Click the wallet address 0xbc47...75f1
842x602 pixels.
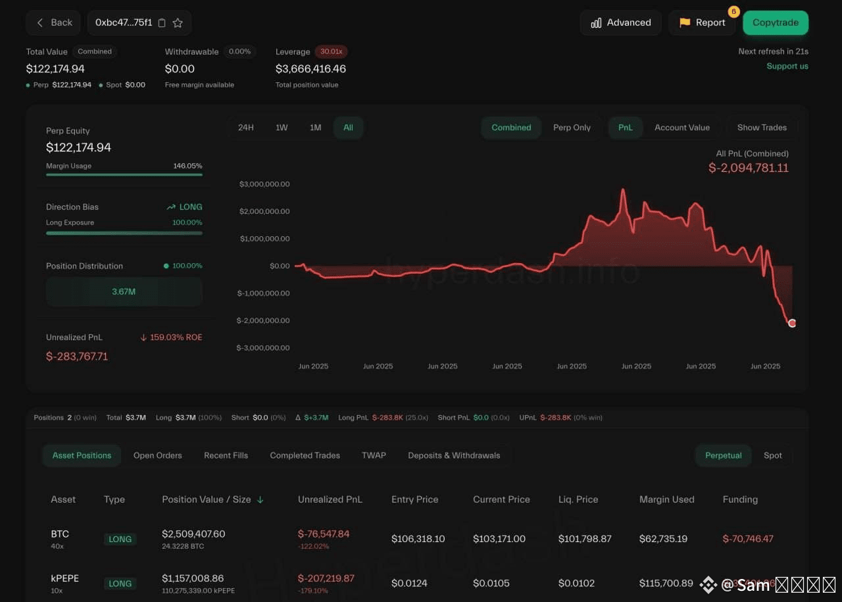pos(124,22)
